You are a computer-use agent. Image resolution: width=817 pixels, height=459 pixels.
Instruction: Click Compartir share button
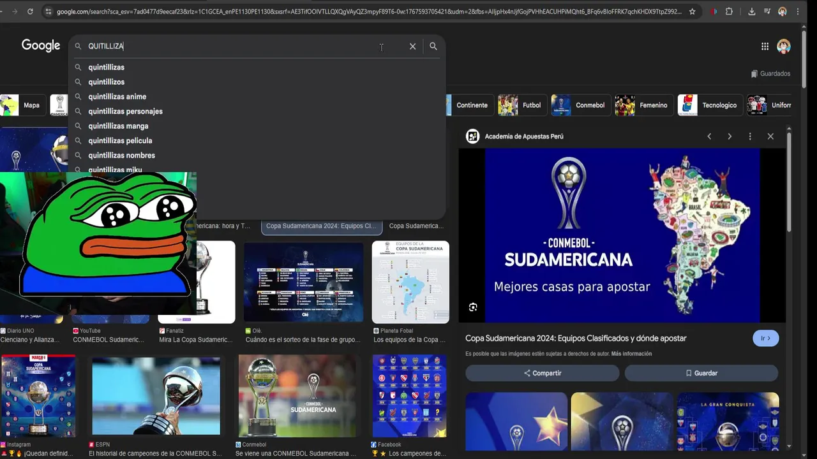pyautogui.click(x=543, y=373)
